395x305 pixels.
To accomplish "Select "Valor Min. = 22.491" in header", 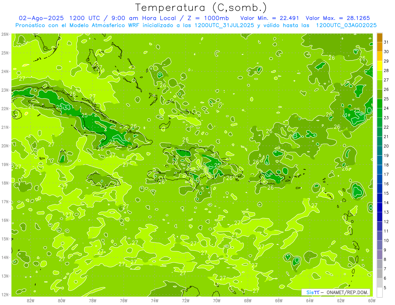I will click(x=270, y=18).
